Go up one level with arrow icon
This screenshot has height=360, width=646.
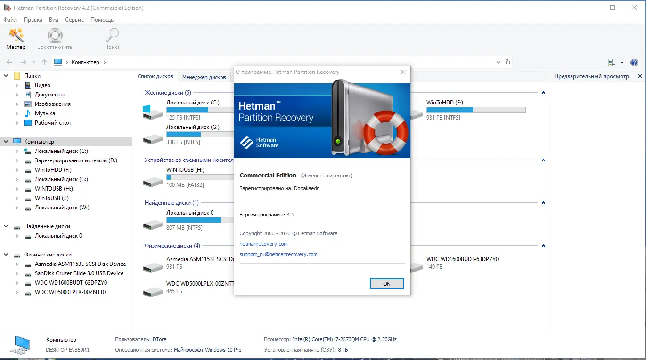(44, 62)
